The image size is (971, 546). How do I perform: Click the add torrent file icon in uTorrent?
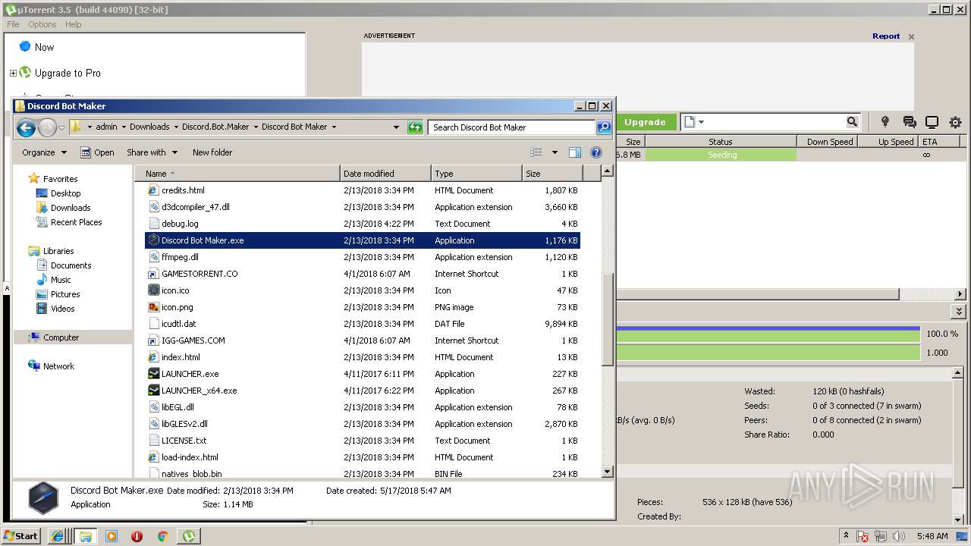click(x=689, y=122)
